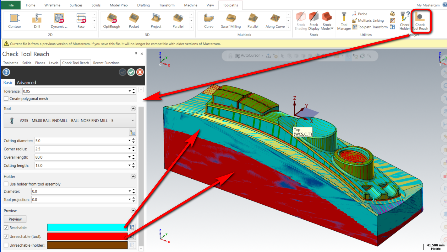
Task: Open the Machine ribbon tab
Action: (x=191, y=5)
